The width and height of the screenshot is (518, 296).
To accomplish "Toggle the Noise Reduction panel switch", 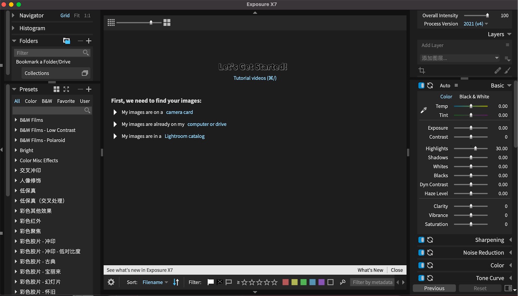I will pos(421,253).
